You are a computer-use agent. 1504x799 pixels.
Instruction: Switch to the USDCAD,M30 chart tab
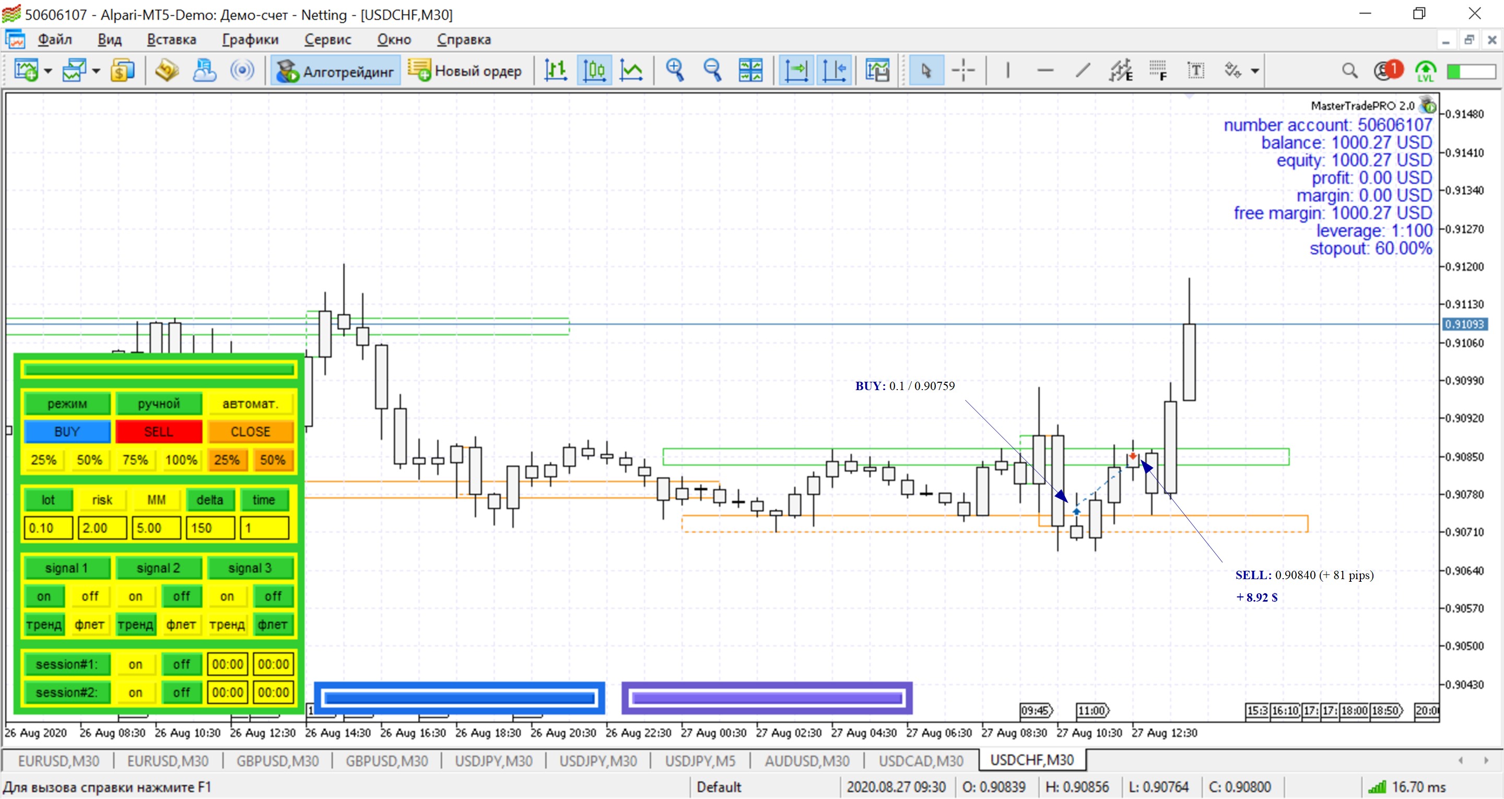(x=920, y=760)
